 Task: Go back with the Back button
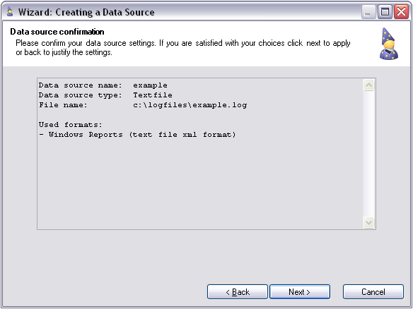[238, 291]
